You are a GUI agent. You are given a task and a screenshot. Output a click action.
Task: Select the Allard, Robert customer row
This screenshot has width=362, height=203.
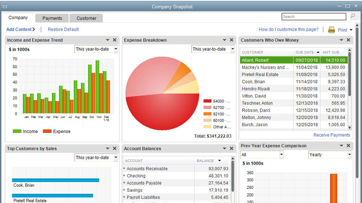(294, 60)
